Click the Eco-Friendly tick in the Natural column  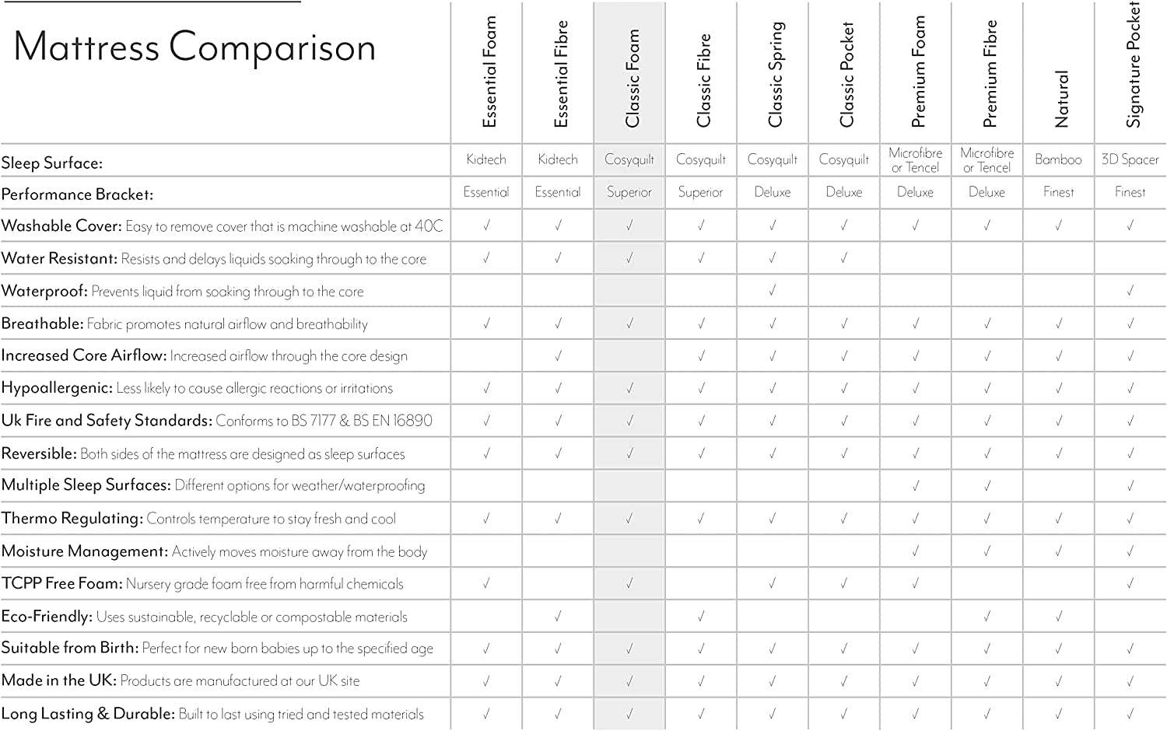click(1059, 616)
